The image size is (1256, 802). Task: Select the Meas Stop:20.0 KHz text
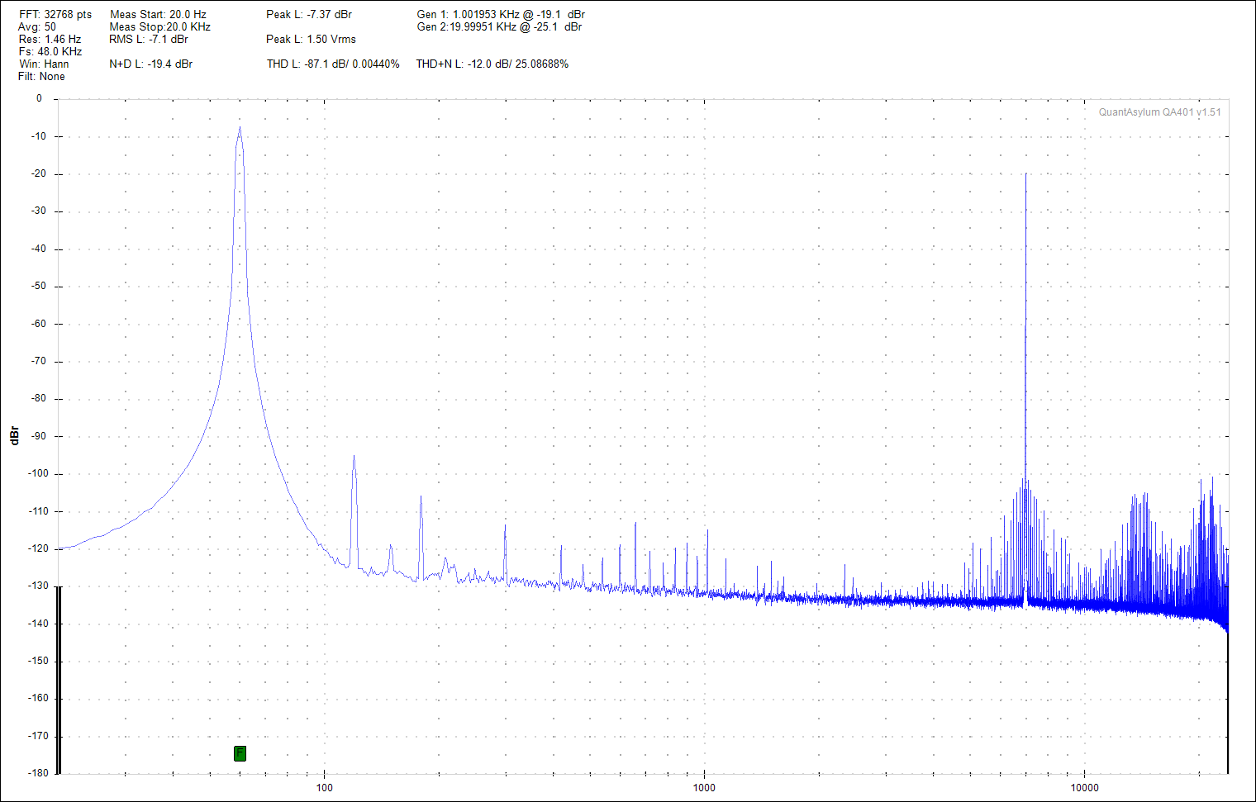pos(159,27)
